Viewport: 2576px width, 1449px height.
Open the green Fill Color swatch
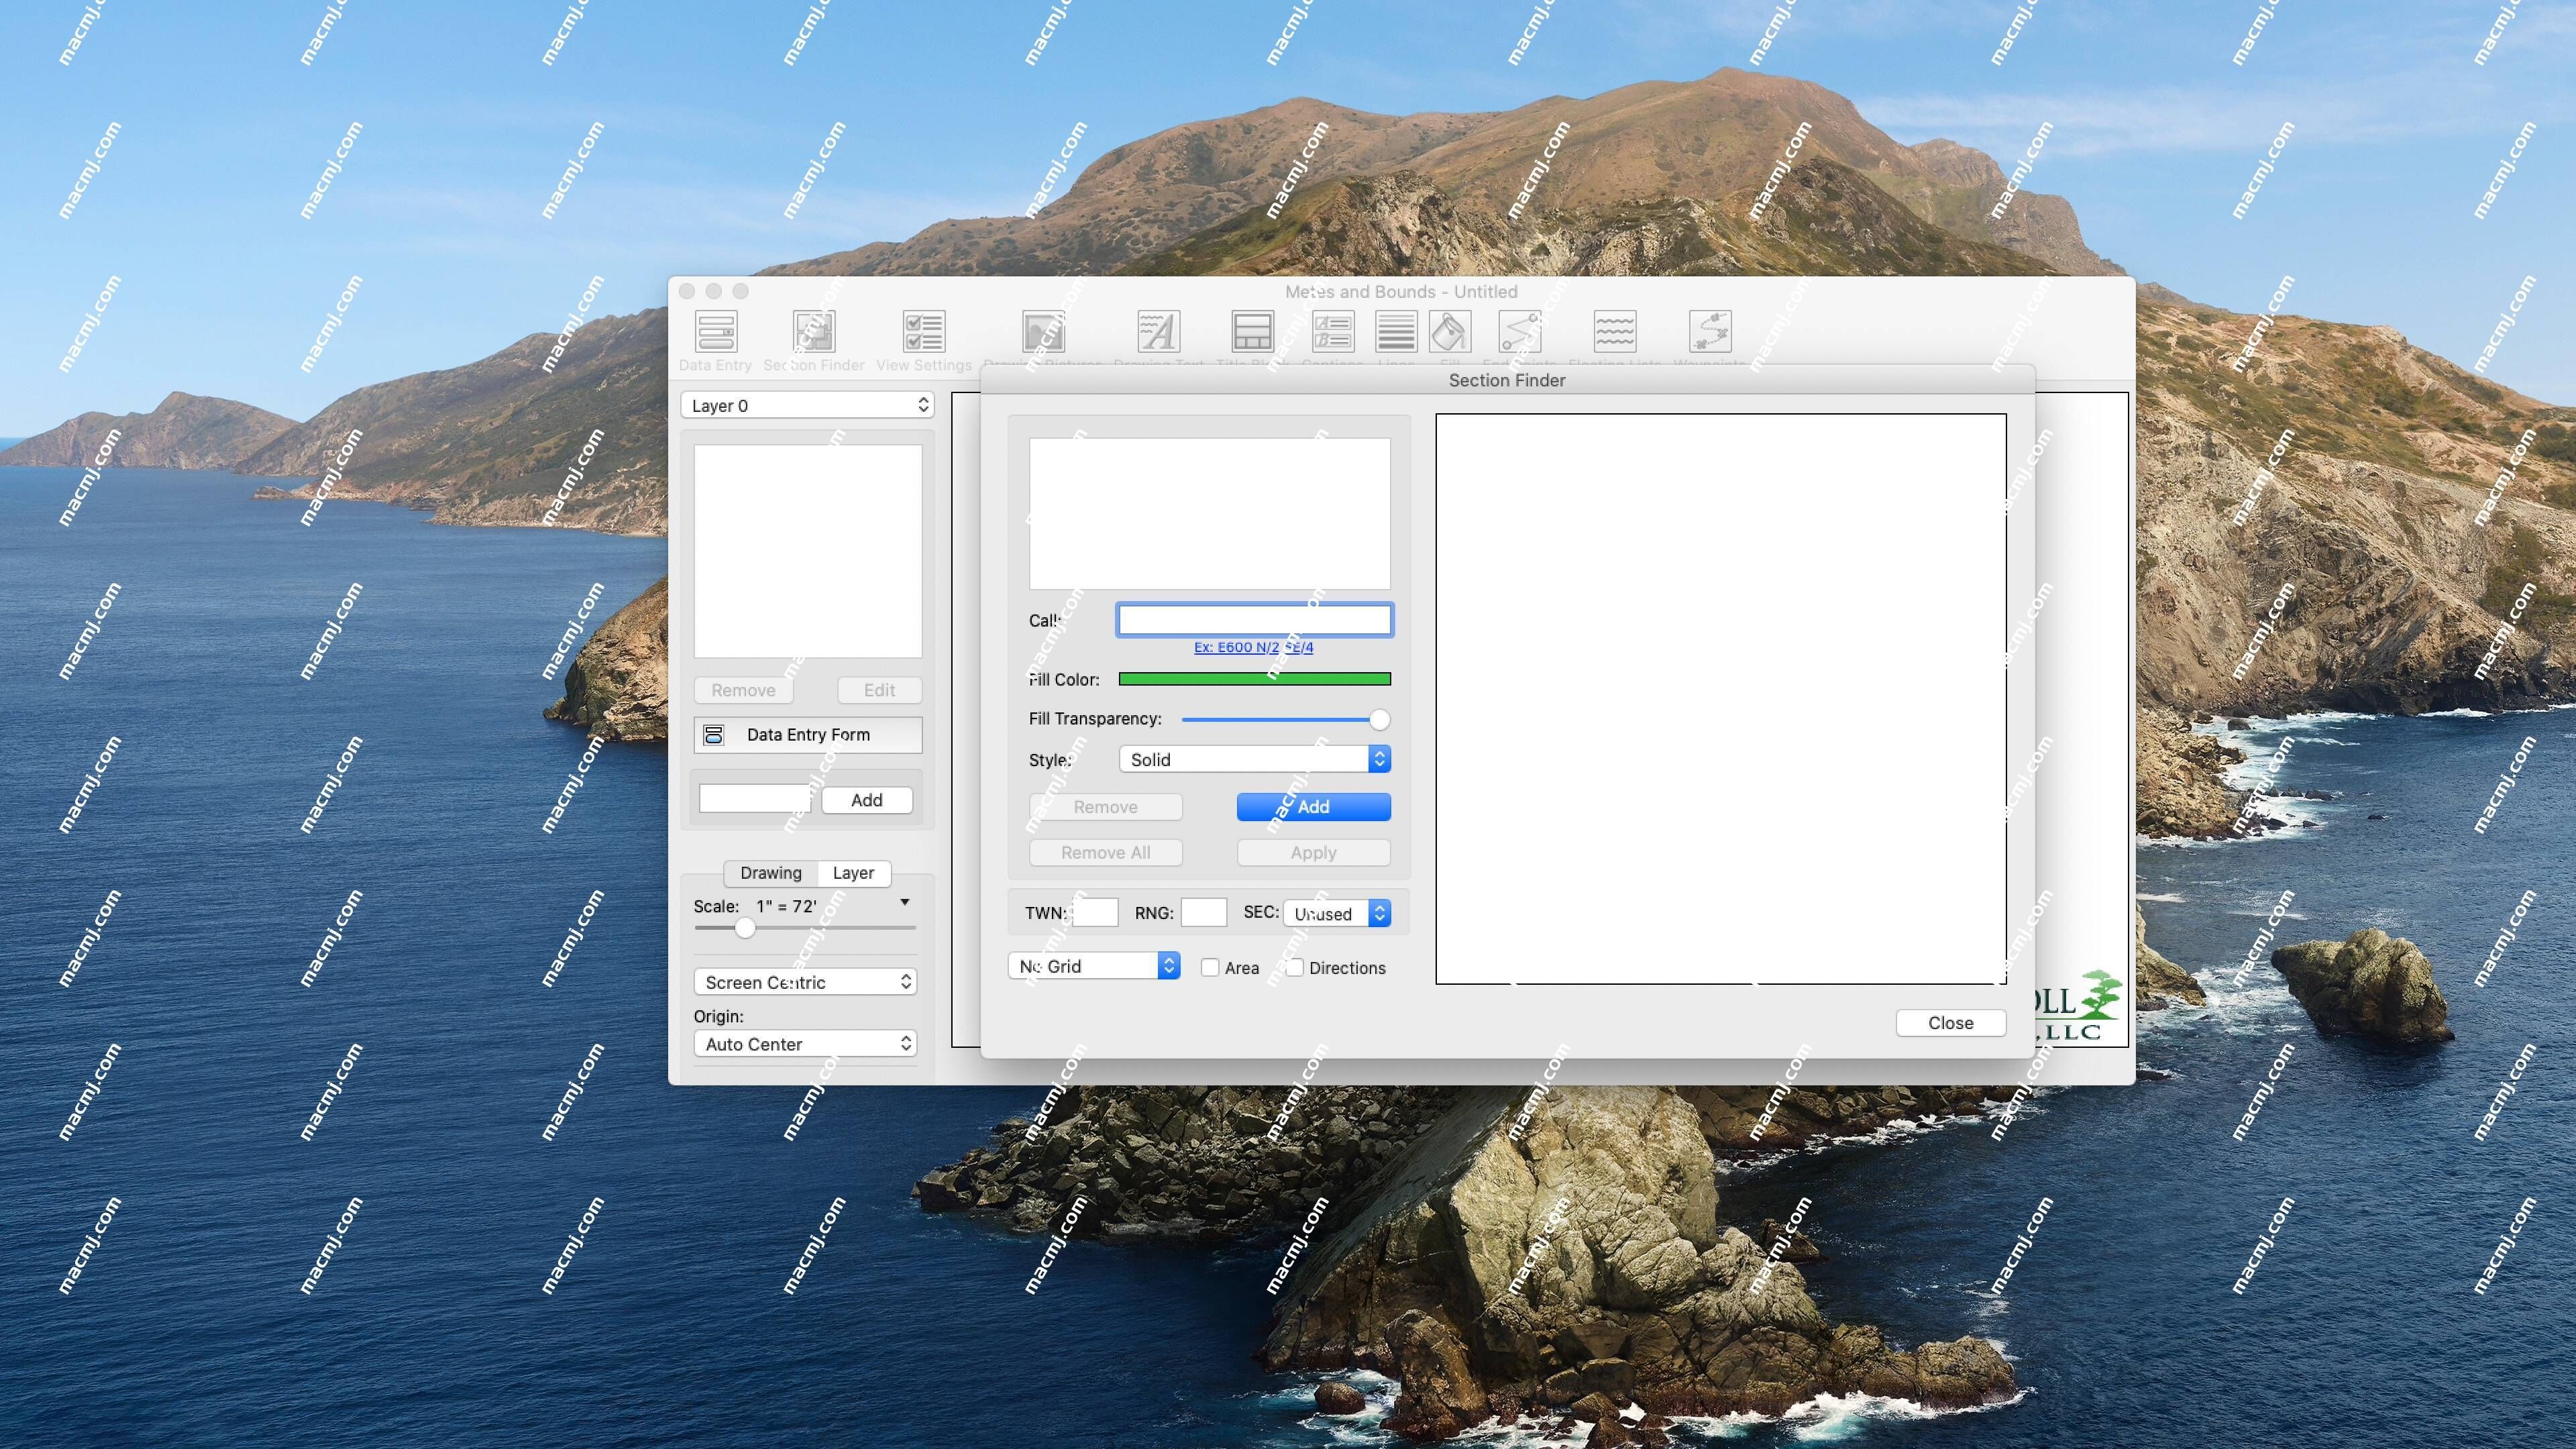pos(1254,679)
